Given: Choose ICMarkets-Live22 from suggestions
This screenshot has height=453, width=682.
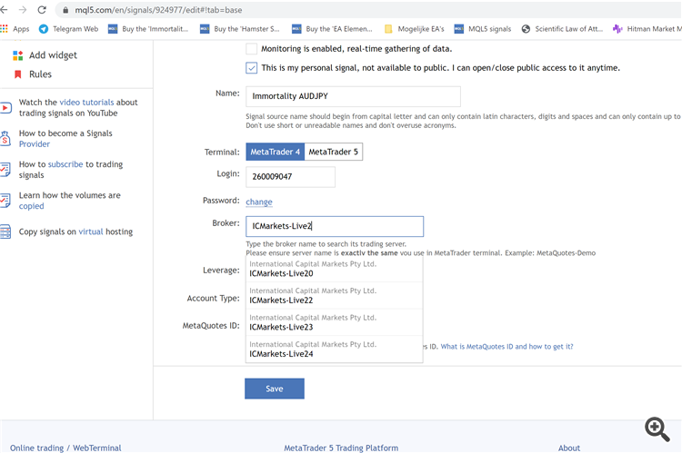Looking at the screenshot, I should (x=334, y=296).
